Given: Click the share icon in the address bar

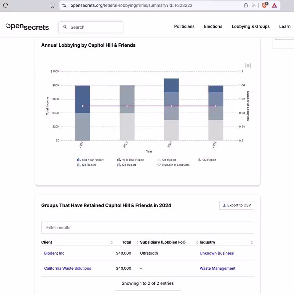Looking at the screenshot, I should pyautogui.click(x=246, y=5).
